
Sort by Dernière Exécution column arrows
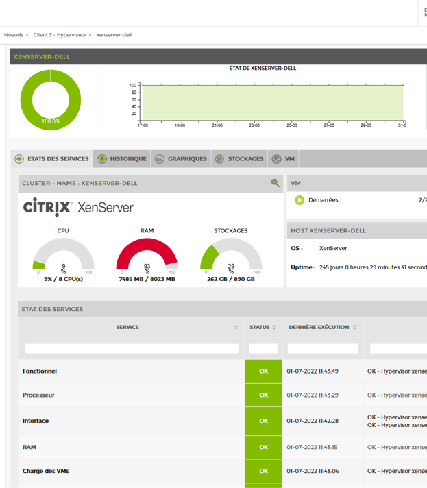coord(354,327)
